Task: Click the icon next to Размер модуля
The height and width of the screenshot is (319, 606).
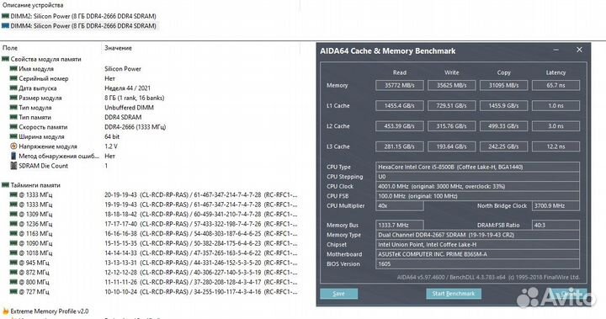Action: pos(13,98)
